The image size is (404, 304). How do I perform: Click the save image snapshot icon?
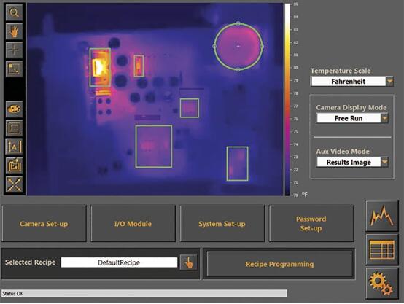(x=14, y=165)
